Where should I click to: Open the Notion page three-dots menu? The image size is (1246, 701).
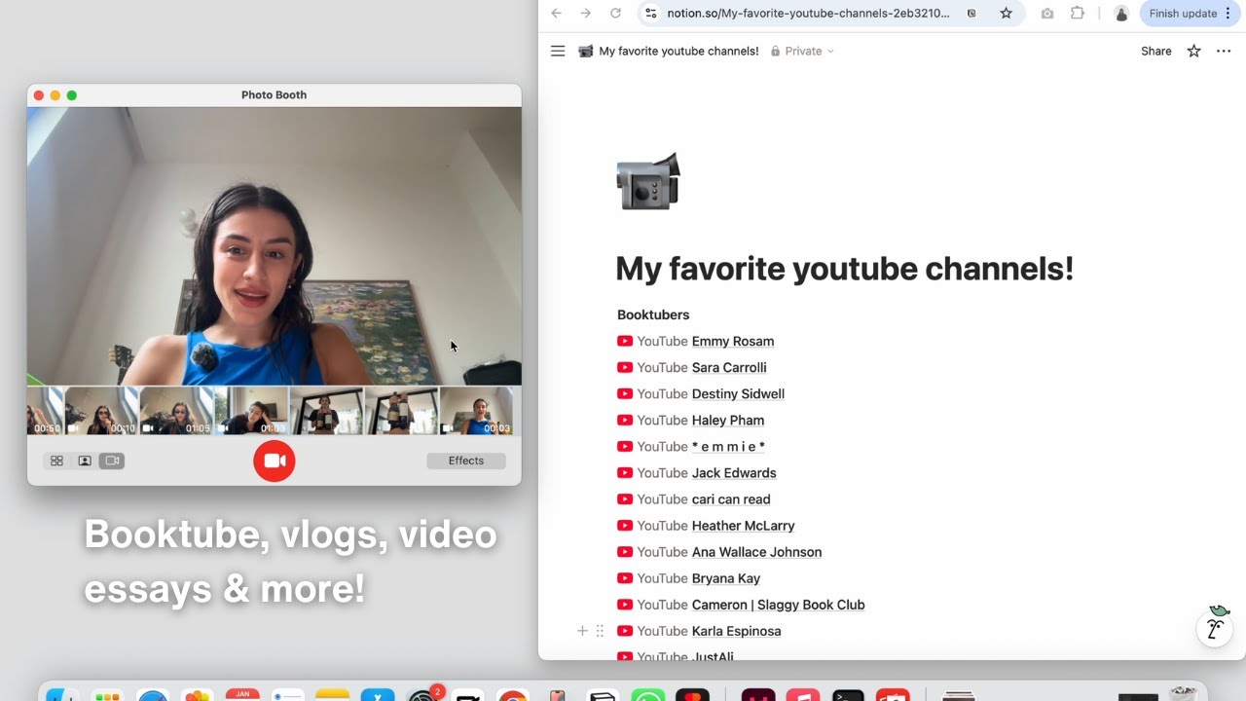pyautogui.click(x=1224, y=51)
